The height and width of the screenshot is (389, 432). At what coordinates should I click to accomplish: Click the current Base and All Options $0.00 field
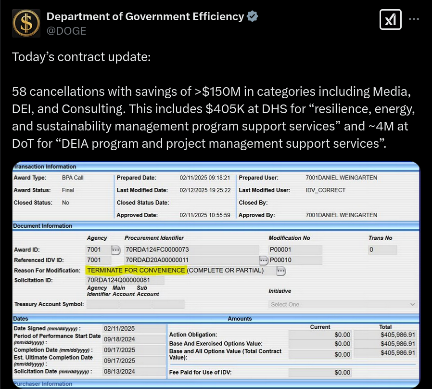click(320, 354)
